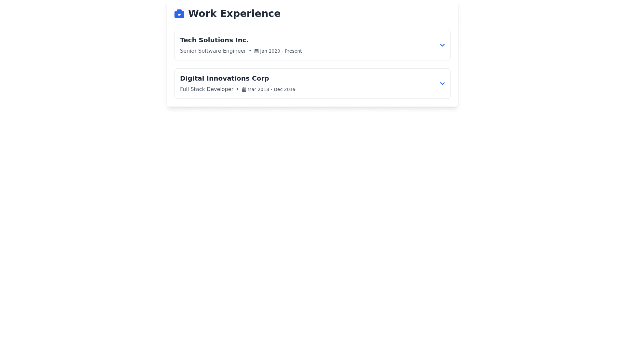The height and width of the screenshot is (351, 625).
Task: Expand the Digital Innovations Corp chevron
Action: 442,84
